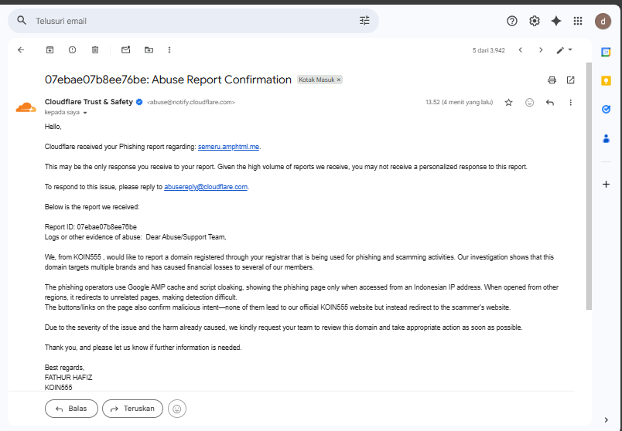This screenshot has width=622, height=431.
Task: Click timestamp 13.52 (4 menit yang lalu)
Action: click(460, 102)
